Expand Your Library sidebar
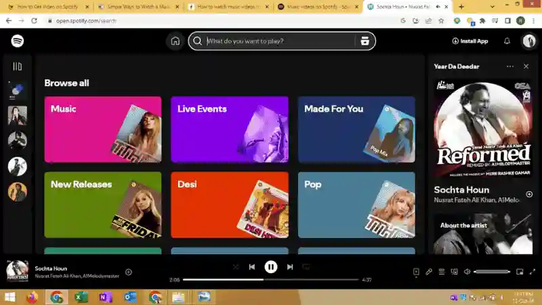Screen dimensions: 542x305 [x=18, y=66]
